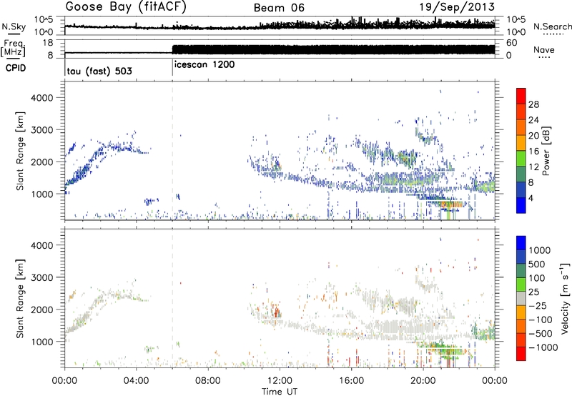Viewport: 572px width, 396px height.
Task: Click the 'Velocity [m s-1]' colorbar label
Action: coord(565,298)
